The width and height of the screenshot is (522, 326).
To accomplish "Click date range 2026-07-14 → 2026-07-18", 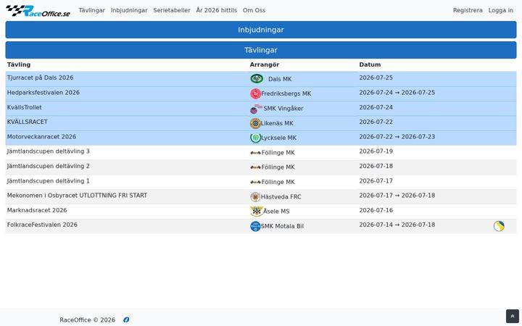I will 397,225.
